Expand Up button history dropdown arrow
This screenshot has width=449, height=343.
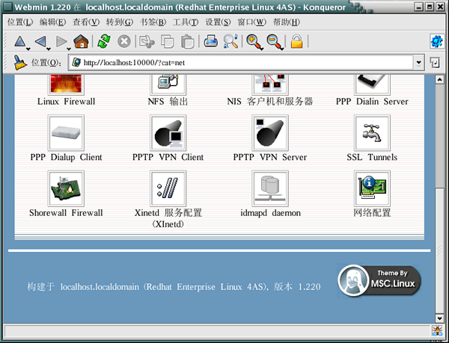tap(28, 49)
